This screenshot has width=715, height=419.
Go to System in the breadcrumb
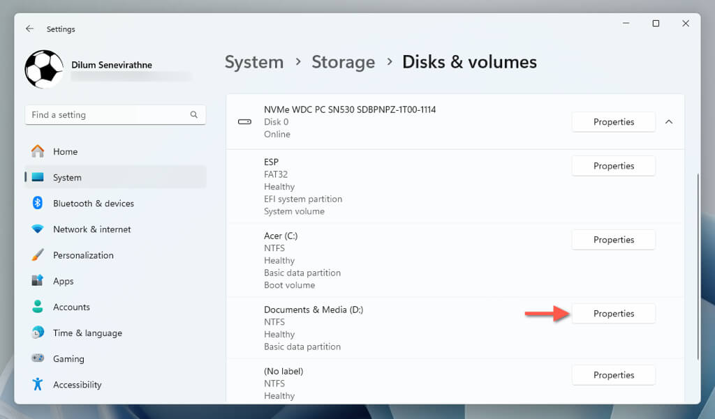[x=254, y=62]
